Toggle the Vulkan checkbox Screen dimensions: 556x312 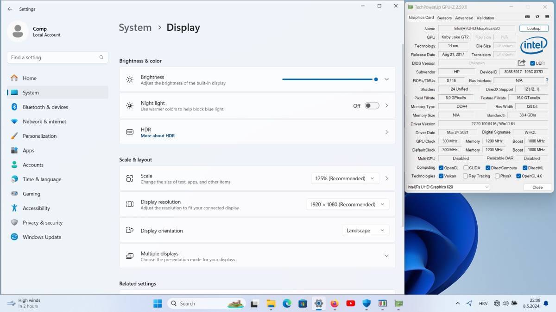[x=441, y=176]
